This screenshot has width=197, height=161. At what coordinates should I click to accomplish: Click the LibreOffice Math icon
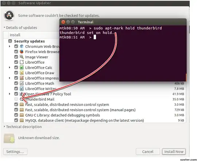point(22,83)
